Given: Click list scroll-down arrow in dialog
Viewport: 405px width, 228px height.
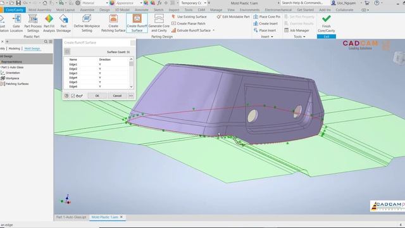Looking at the screenshot, I should [x=131, y=87].
